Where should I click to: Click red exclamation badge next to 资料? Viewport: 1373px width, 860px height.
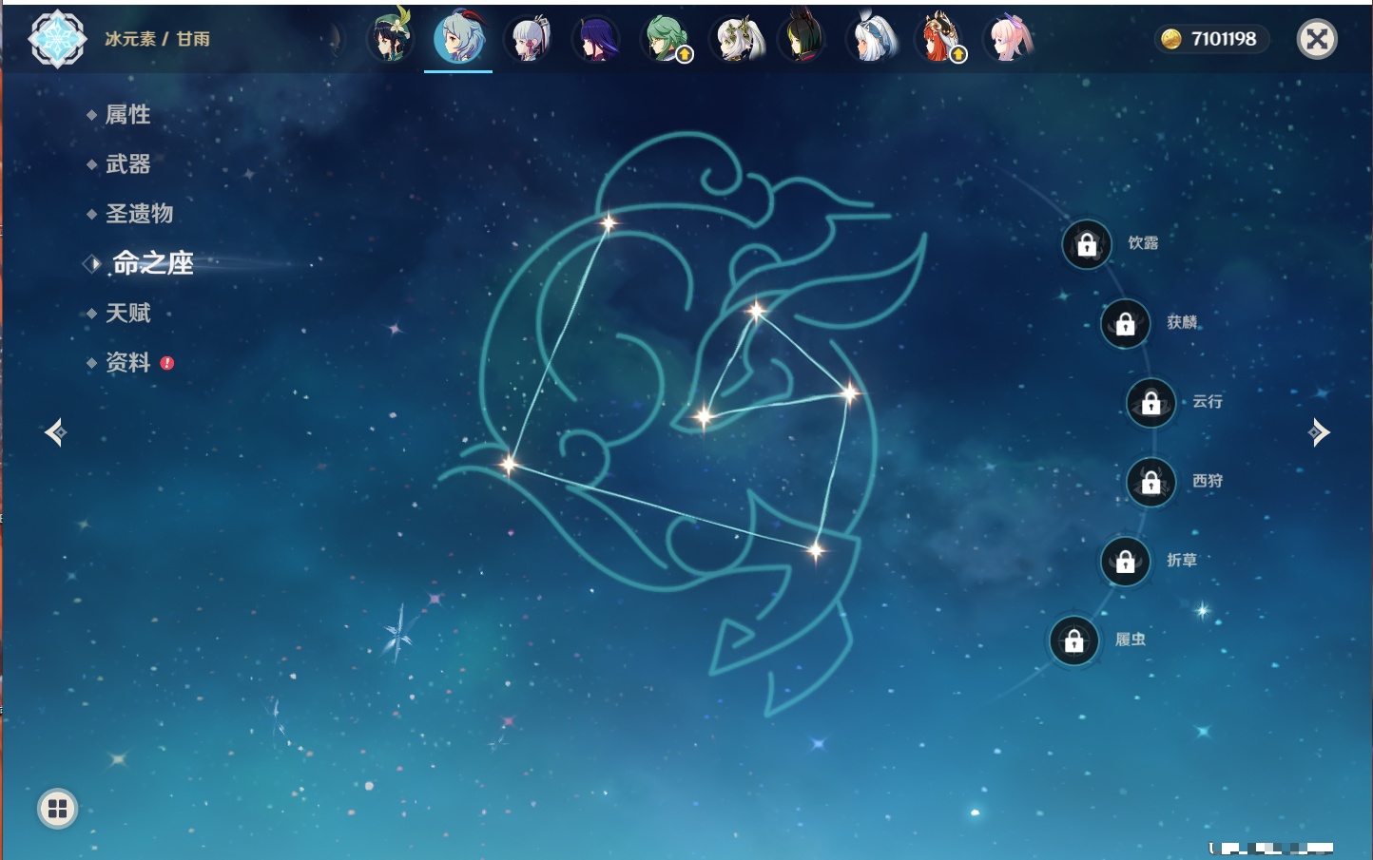167,363
